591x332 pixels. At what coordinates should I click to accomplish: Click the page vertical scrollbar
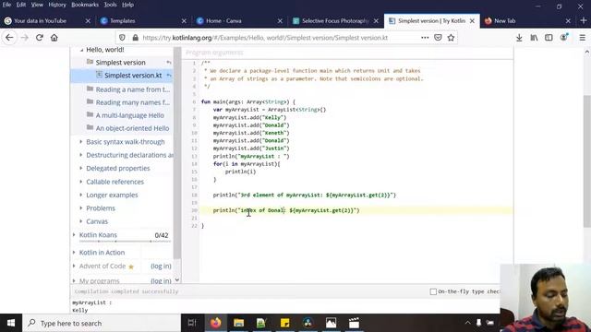[x=587, y=161]
